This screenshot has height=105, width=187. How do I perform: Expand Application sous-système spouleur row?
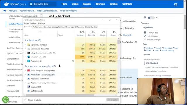click(25, 83)
